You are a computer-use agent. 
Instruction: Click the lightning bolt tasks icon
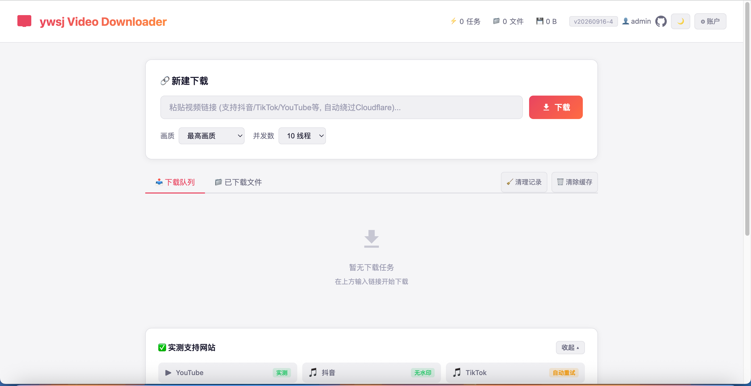[x=453, y=21]
